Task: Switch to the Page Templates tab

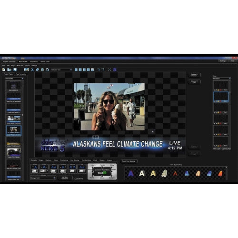Action: tap(21, 74)
